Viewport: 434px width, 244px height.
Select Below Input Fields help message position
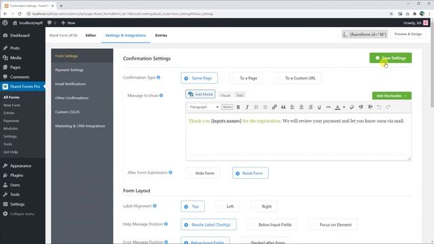[273, 224]
